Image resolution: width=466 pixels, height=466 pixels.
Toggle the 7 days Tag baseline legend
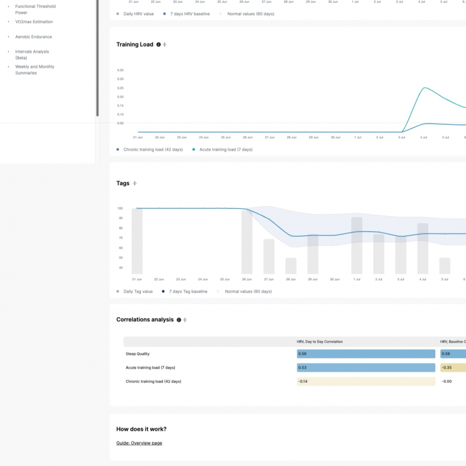coord(184,292)
